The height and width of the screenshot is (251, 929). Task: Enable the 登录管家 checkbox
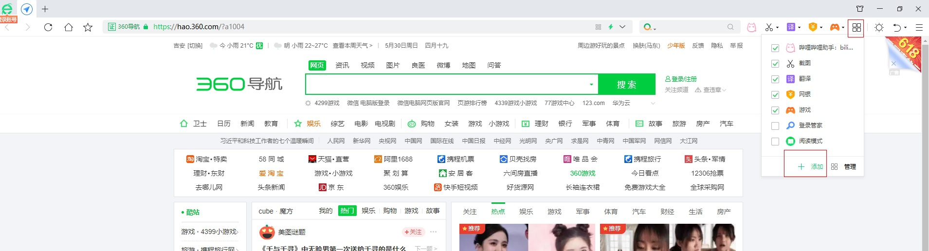click(775, 126)
